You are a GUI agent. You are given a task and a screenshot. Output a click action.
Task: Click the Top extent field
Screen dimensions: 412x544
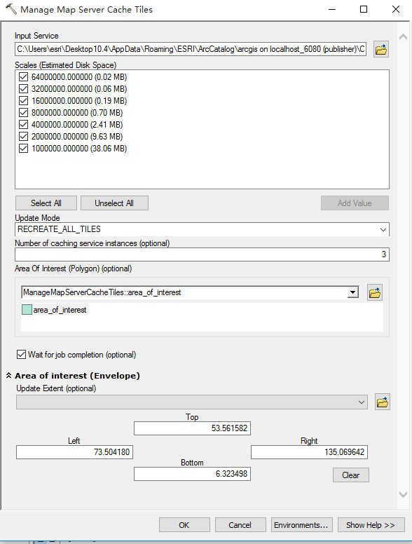[x=192, y=428]
